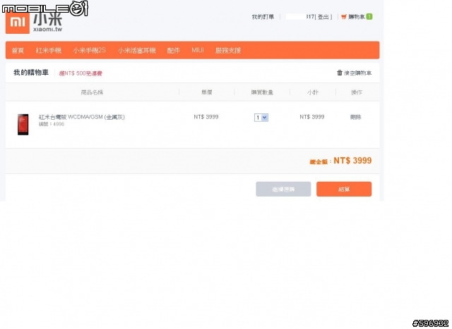Open 紅米手機 navigation item

pos(49,51)
